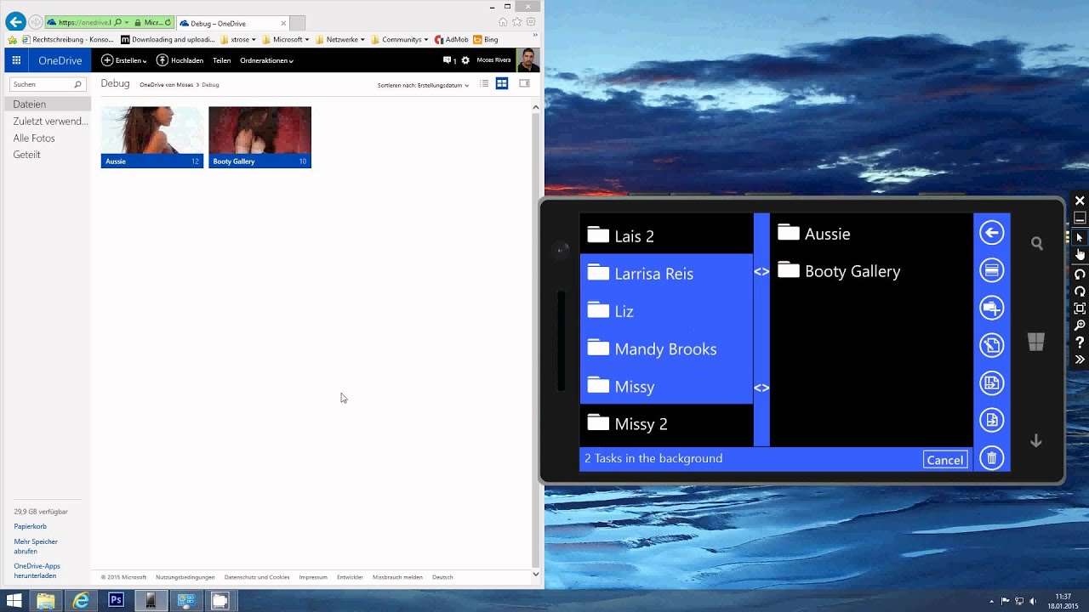Switch OneDrive to tile view
This screenshot has width=1089, height=612.
502,83
